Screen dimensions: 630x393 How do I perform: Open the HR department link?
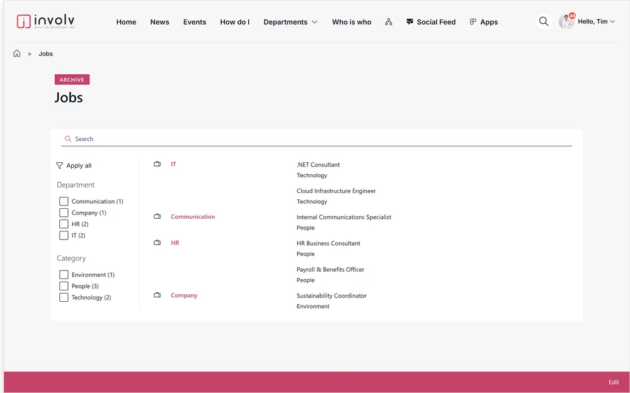tap(175, 243)
